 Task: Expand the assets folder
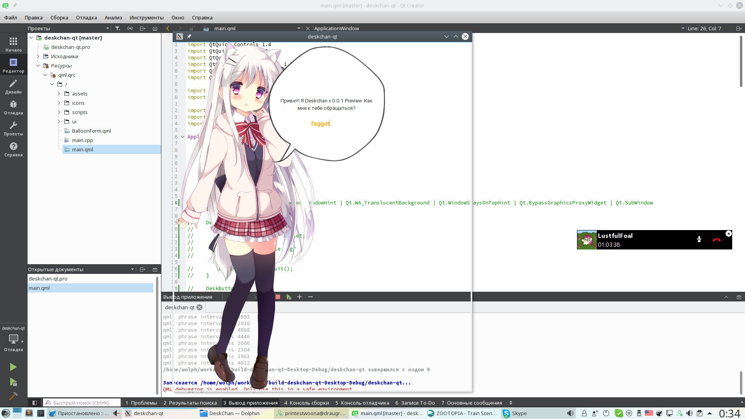pos(59,93)
